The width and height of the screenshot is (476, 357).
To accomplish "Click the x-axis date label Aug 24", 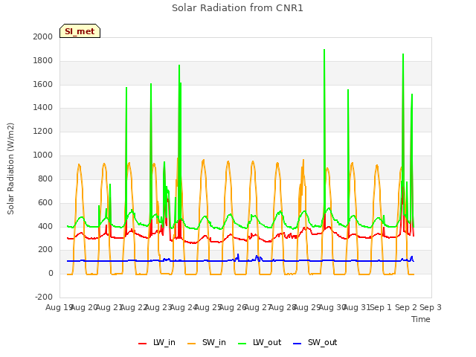I will (x=184, y=307).
